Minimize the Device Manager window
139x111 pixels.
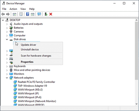pos(115,3)
